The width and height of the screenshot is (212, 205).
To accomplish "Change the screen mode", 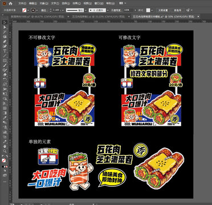I will click(5, 175).
